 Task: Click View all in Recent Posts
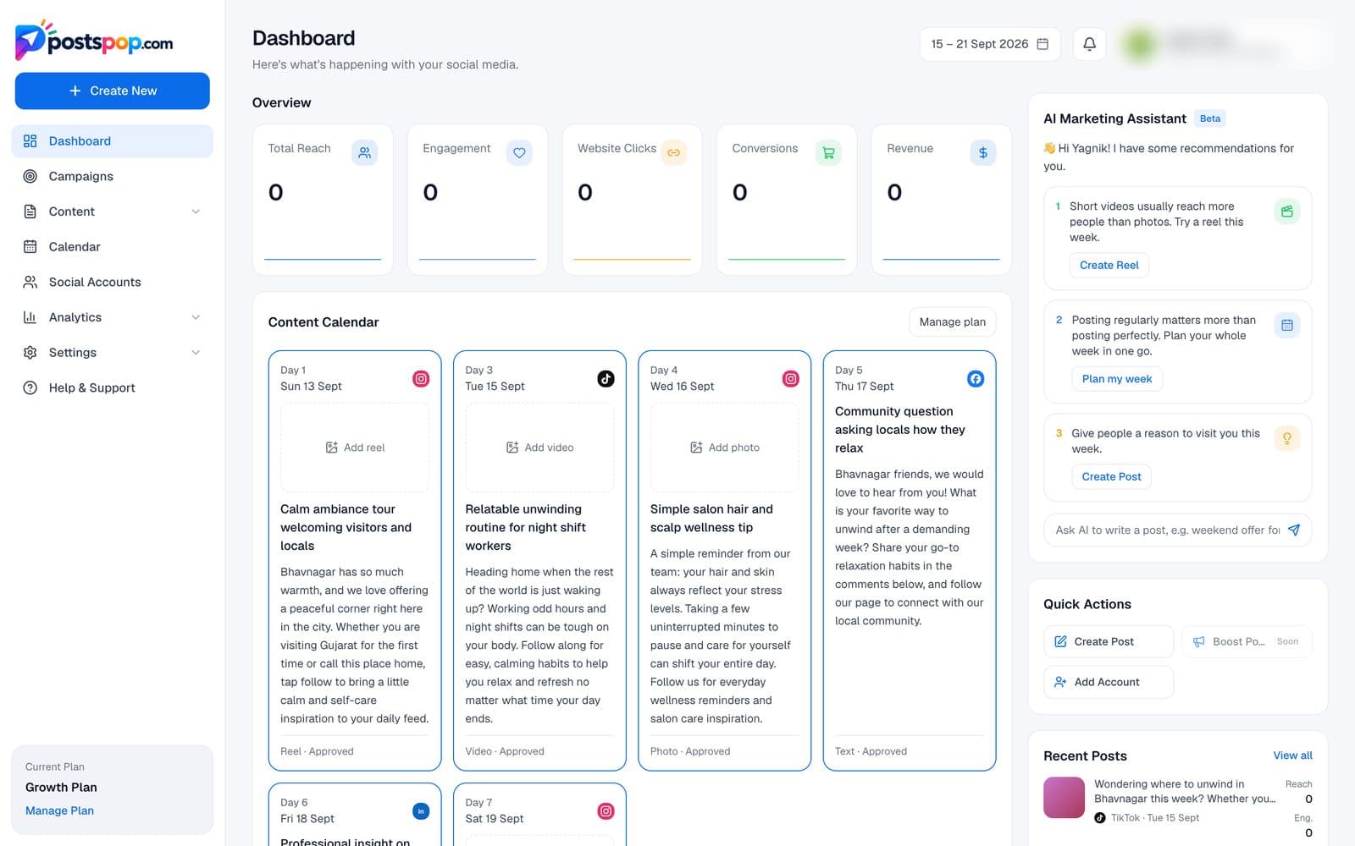point(1292,755)
